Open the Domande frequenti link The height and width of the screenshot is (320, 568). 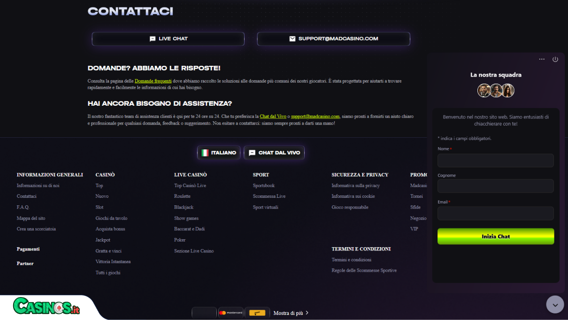(153, 81)
